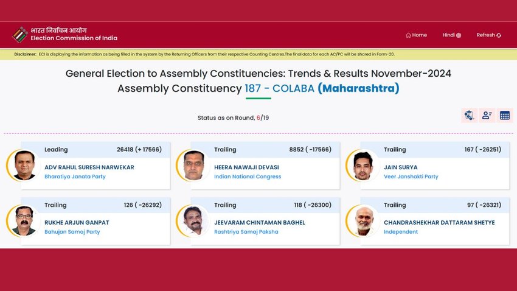Click the home icon beside Home
The height and width of the screenshot is (291, 517).
(408, 35)
